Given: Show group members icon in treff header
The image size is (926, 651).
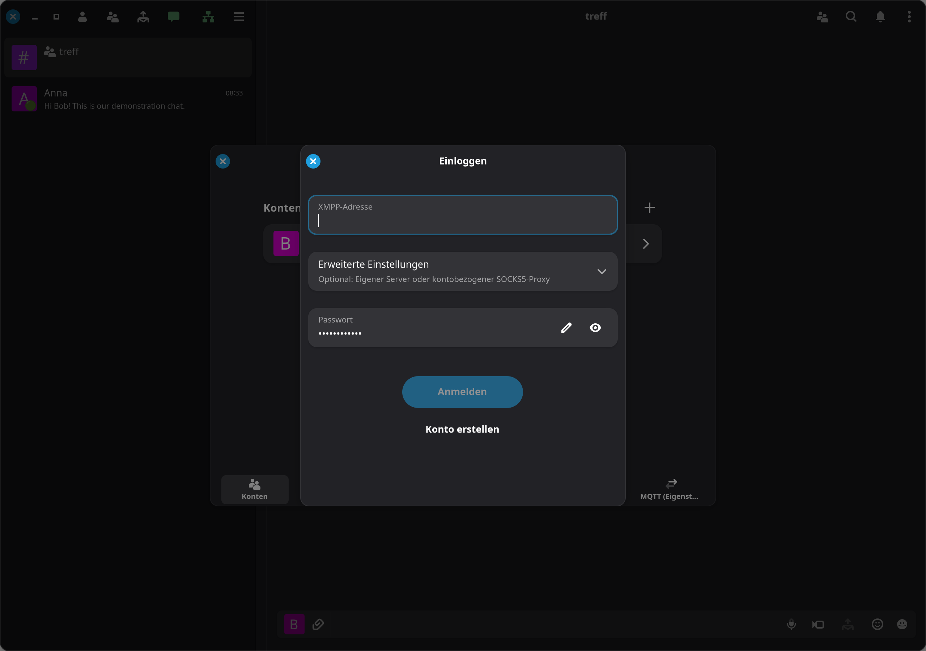Looking at the screenshot, I should pyautogui.click(x=822, y=17).
